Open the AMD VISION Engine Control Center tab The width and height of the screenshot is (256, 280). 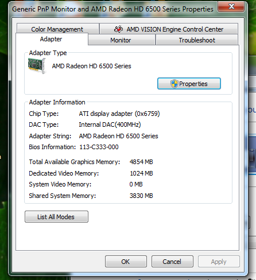click(x=169, y=29)
